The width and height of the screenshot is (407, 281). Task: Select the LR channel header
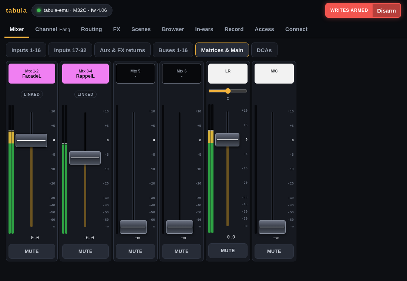pos(228,74)
